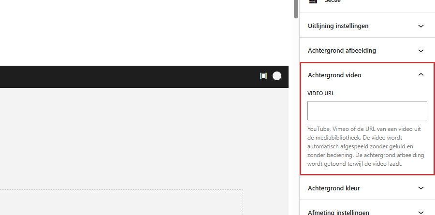Click the column layout icon in dark toolbar

[263, 76]
